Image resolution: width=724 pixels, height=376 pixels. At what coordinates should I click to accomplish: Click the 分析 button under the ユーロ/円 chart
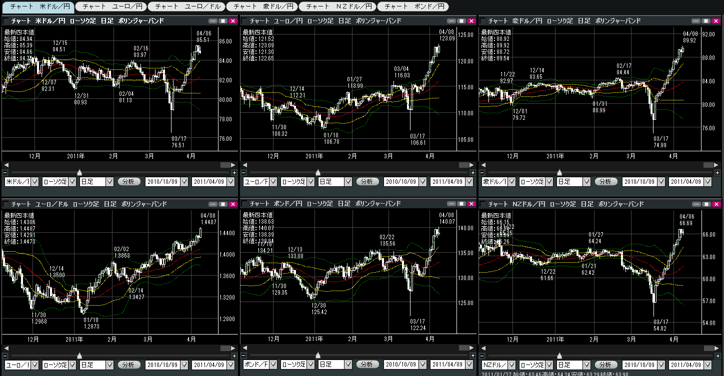click(x=367, y=182)
